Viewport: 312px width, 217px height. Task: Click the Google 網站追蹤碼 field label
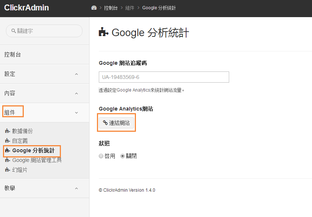tap(123, 63)
